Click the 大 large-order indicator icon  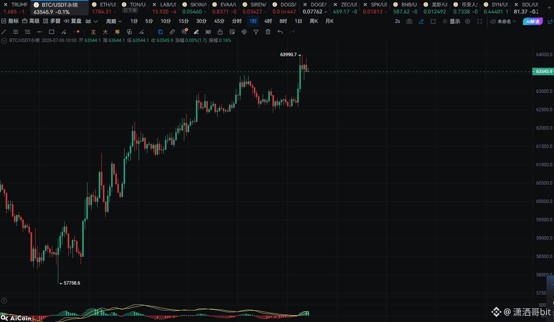coord(105,32)
